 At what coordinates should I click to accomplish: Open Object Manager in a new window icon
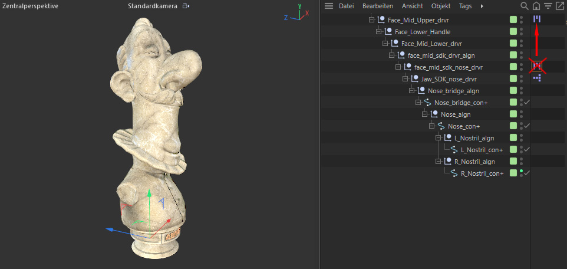click(x=560, y=6)
